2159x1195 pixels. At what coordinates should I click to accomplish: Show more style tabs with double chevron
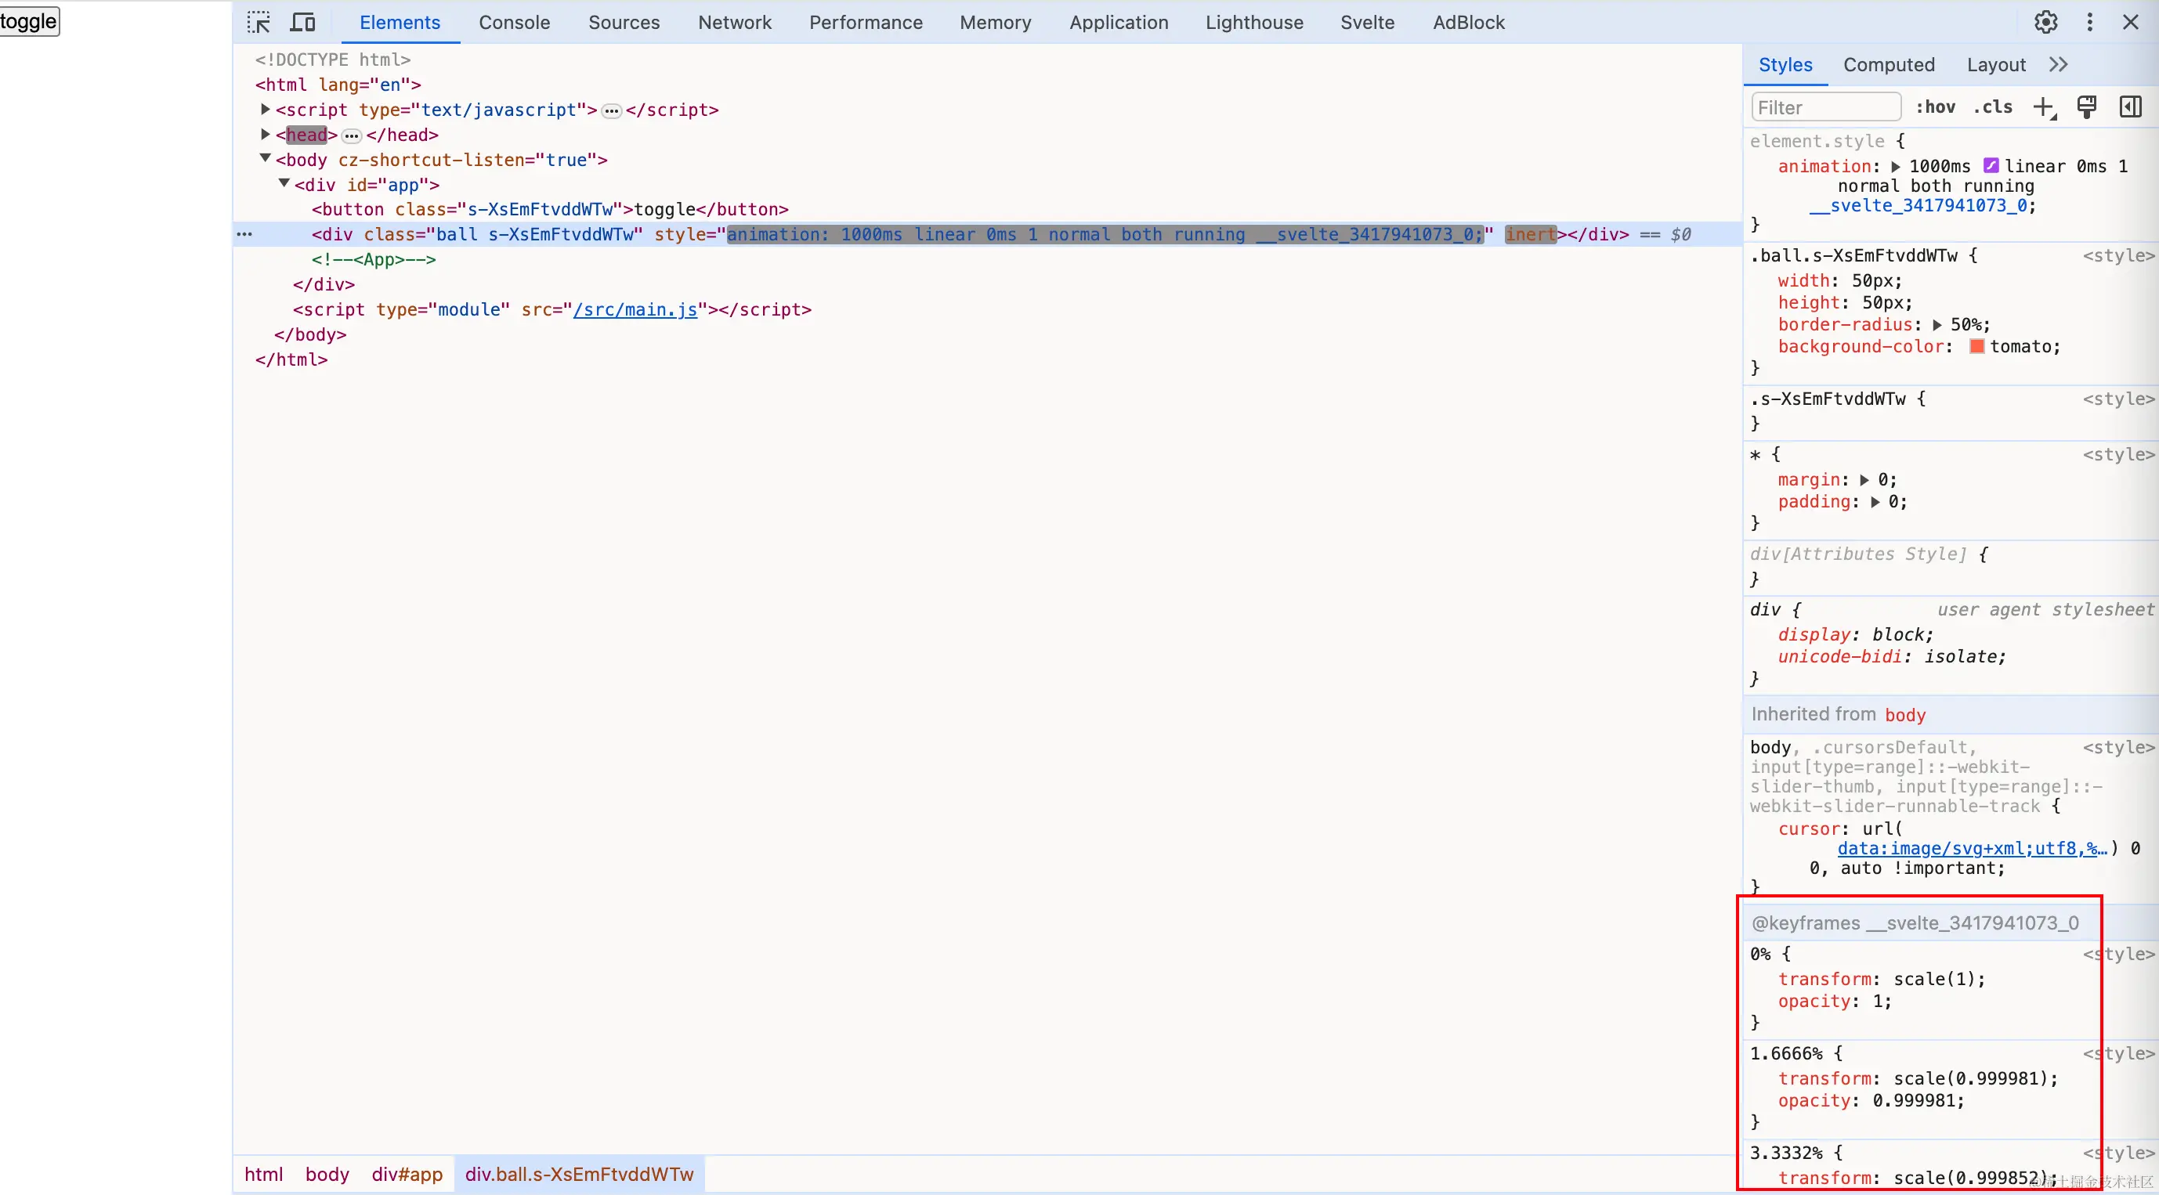(x=2059, y=64)
